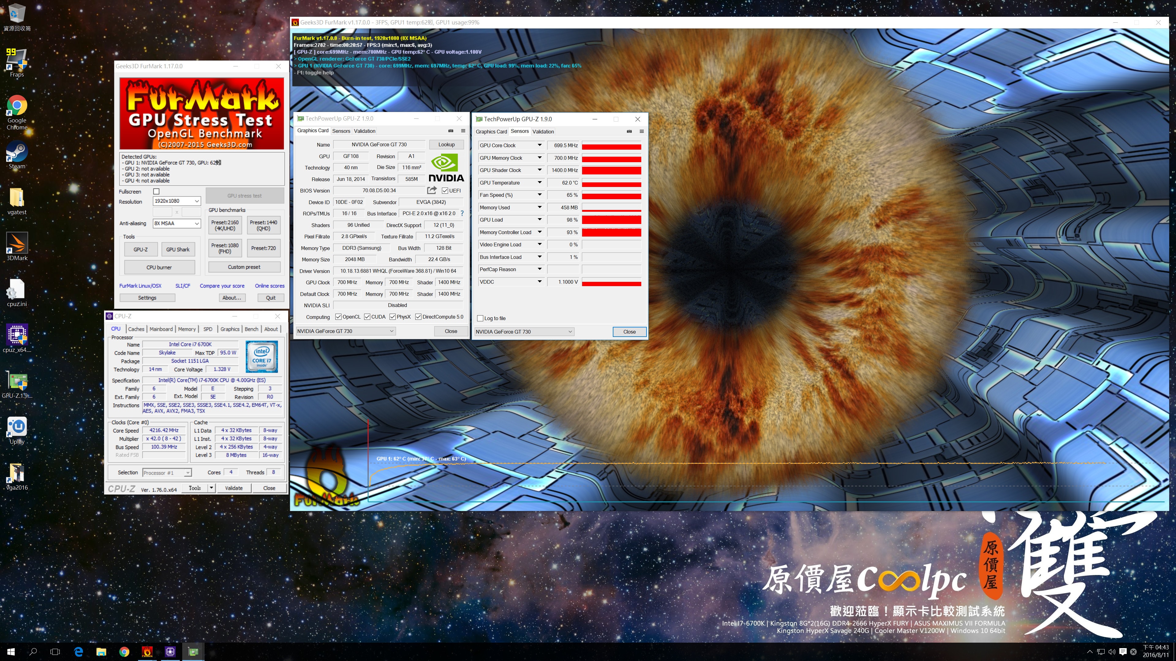Switch to CPU-Z on the taskbar
This screenshot has height=661, width=1176.
coord(170,652)
